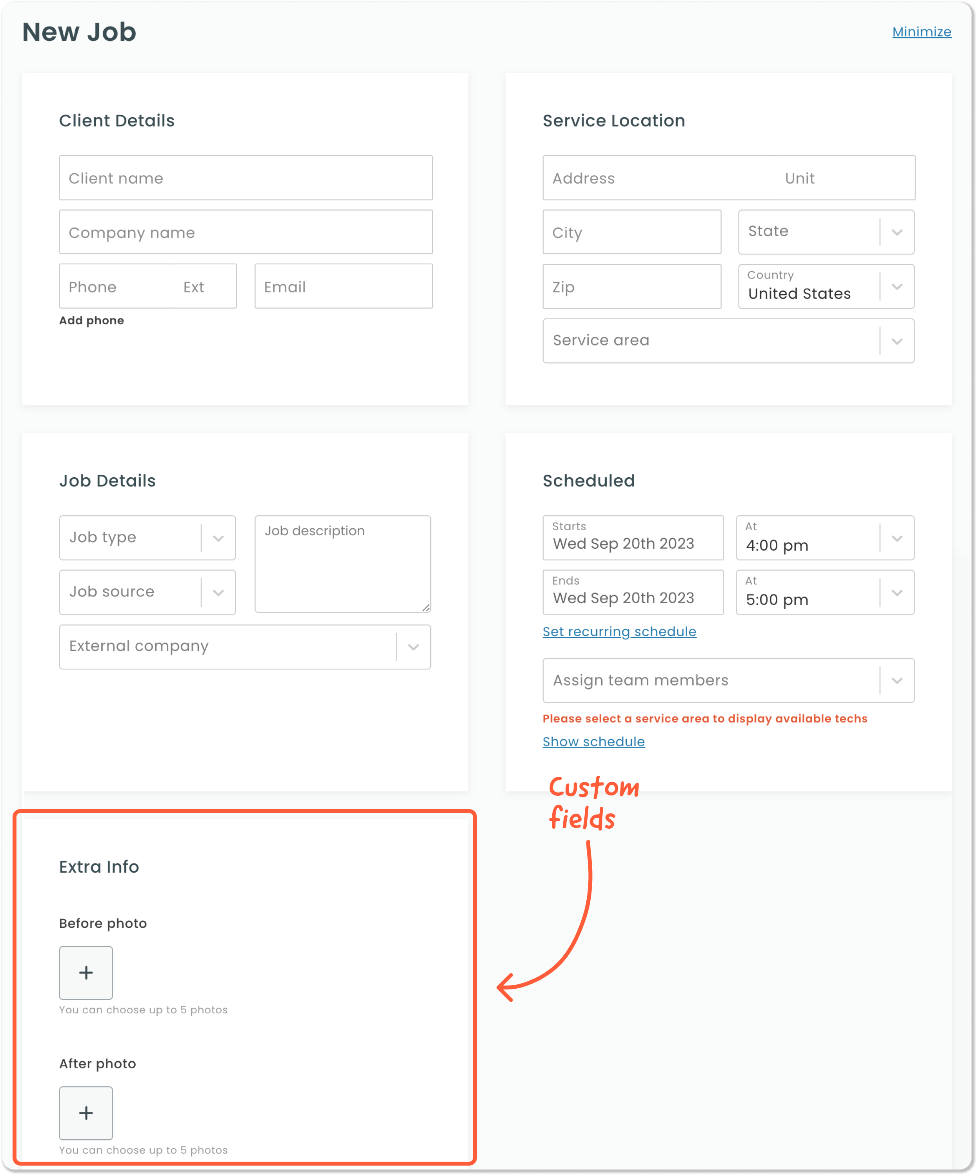Screen dimensions: 977x1175
Task: Open the State dropdown
Action: 897,232
